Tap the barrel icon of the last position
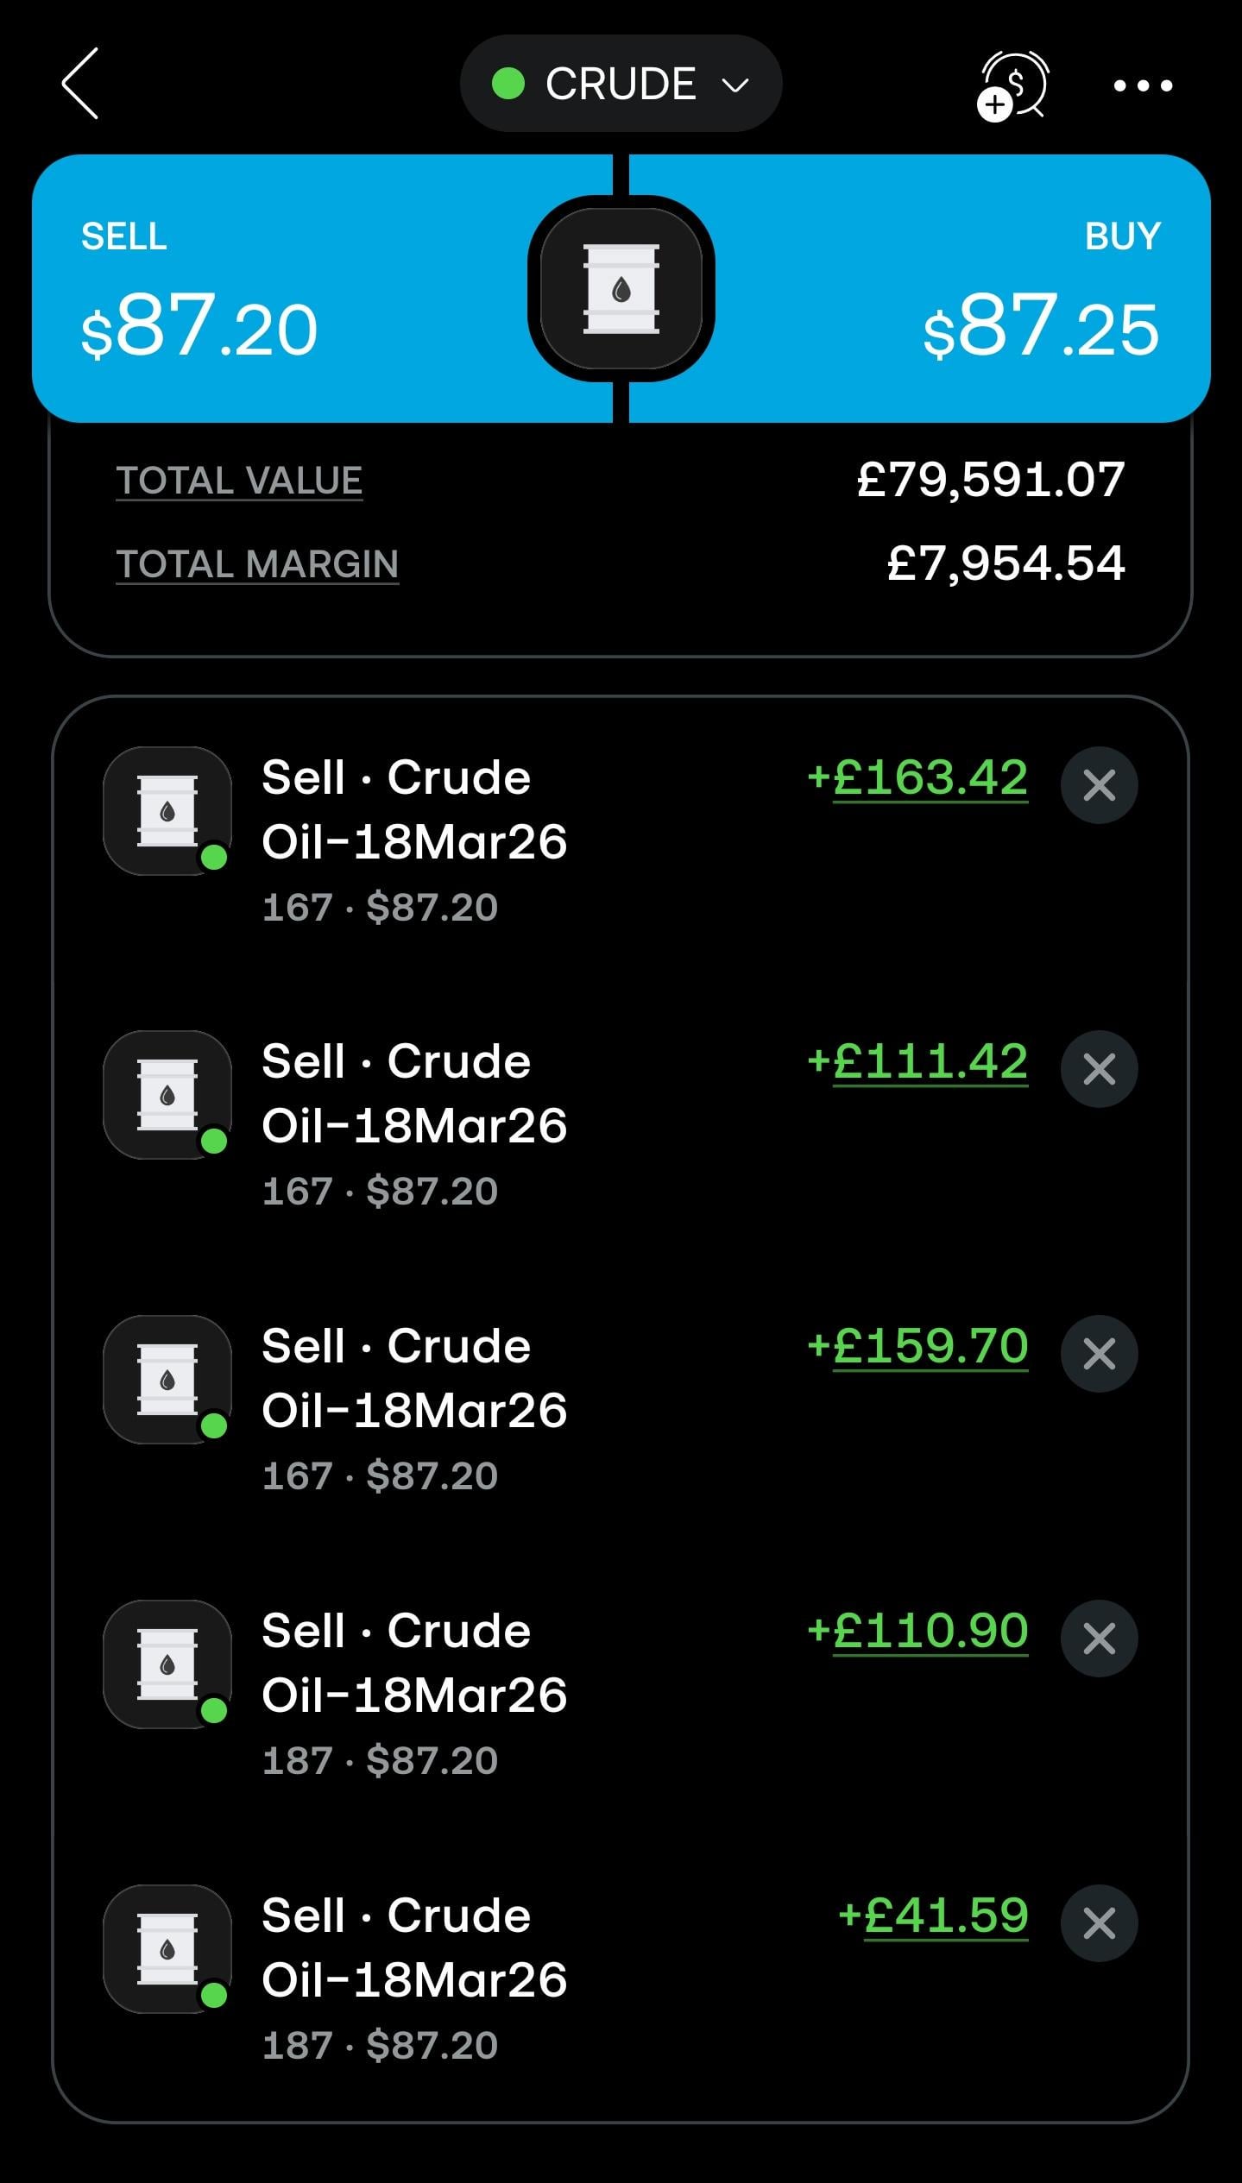Screen dimensions: 1242x2183 [167, 1948]
